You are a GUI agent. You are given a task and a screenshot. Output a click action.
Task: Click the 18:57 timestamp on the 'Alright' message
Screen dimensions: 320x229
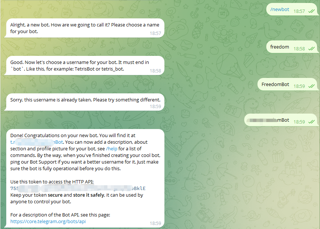[x=155, y=33]
